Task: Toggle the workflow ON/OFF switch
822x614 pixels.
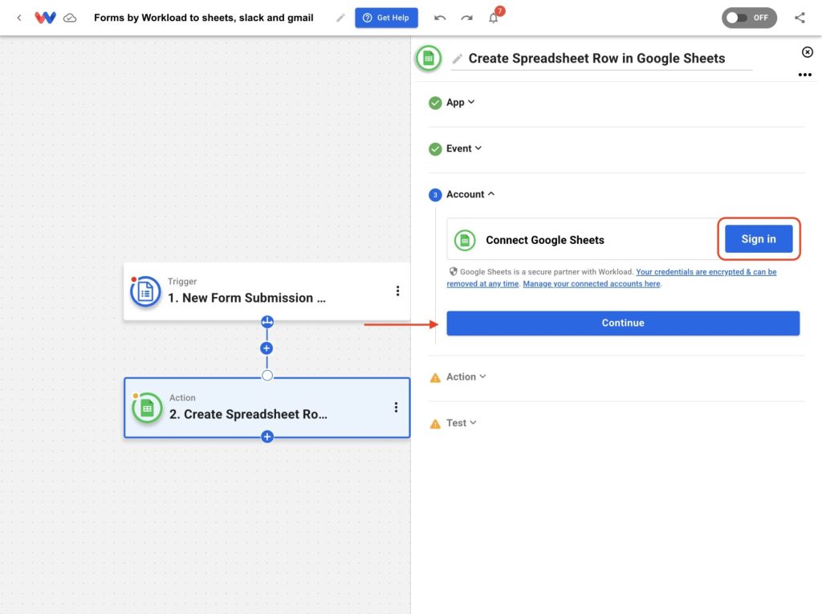Action: 749,18
